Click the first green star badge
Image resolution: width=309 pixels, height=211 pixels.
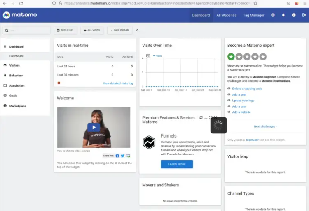point(231,57)
